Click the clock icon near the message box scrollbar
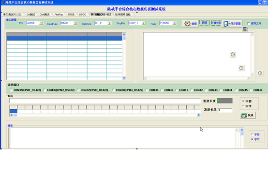The image size is (269, 178). pyautogui.click(x=241, y=68)
